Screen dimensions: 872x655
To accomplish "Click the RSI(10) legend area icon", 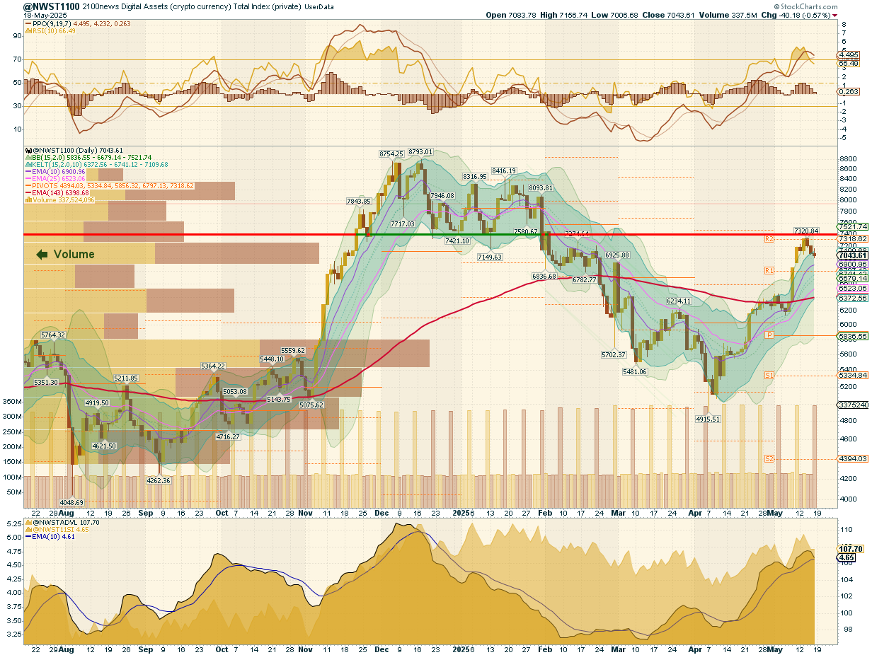I will pyautogui.click(x=27, y=30).
